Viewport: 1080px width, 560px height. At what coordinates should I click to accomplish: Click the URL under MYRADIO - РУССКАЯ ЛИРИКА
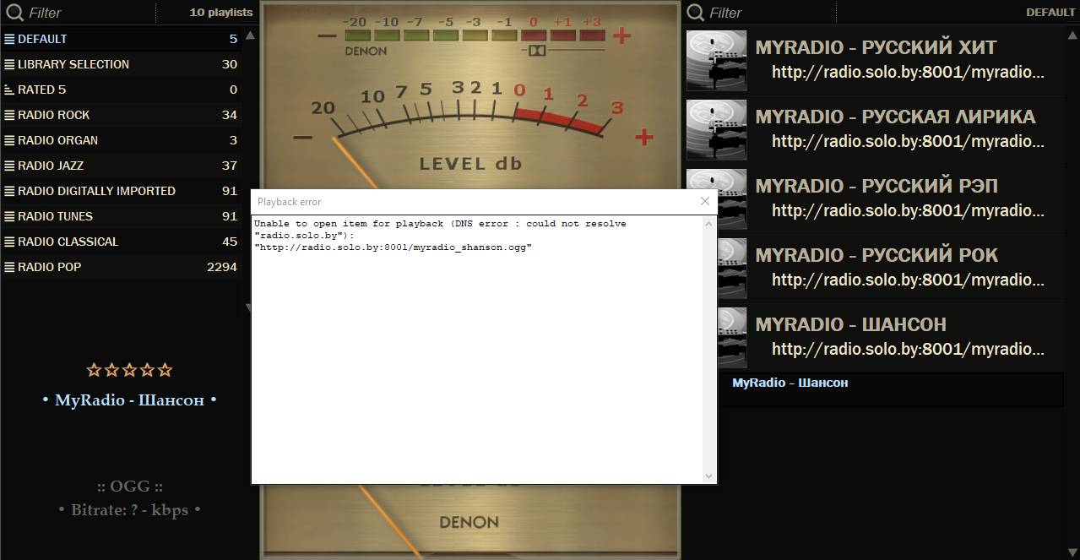(x=909, y=142)
